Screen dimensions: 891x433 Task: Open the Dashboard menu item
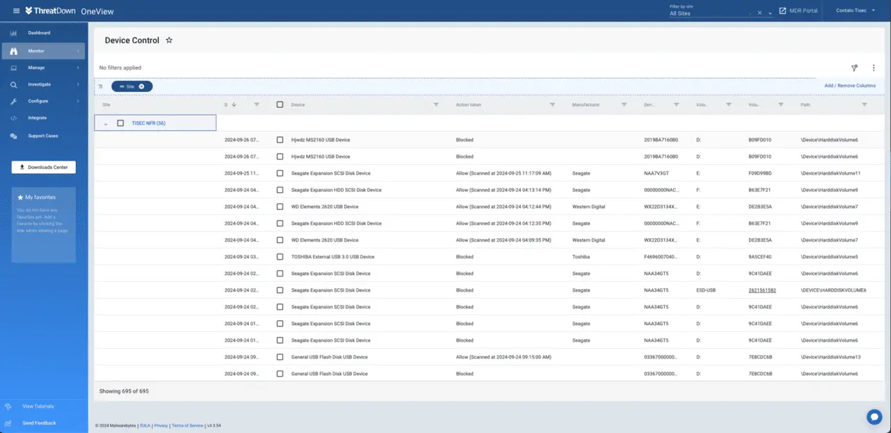(x=40, y=33)
